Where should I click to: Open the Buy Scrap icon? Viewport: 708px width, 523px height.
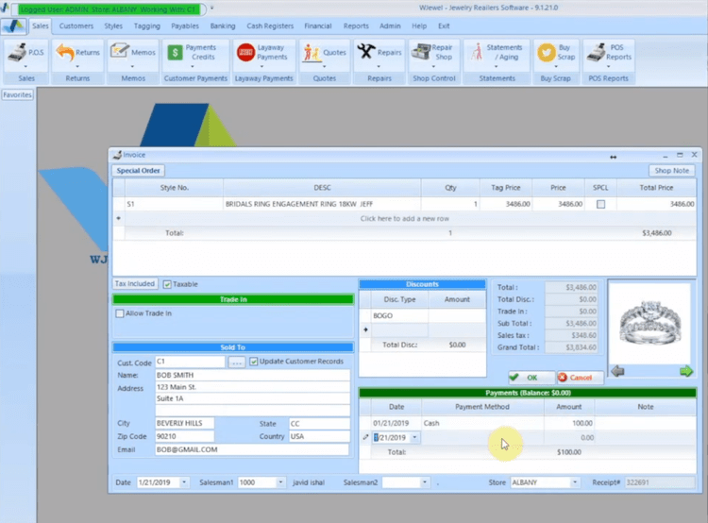545,55
